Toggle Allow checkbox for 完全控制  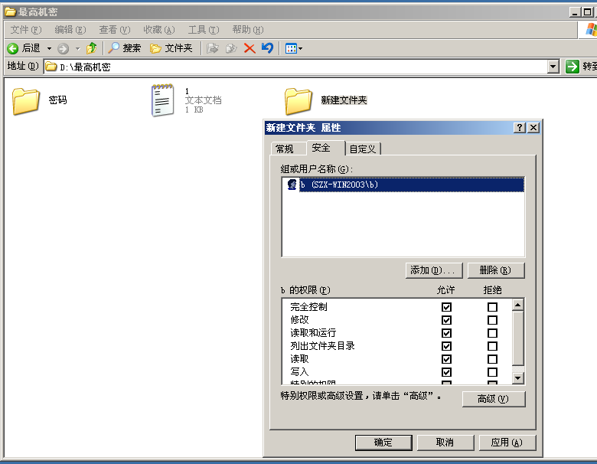(x=447, y=307)
